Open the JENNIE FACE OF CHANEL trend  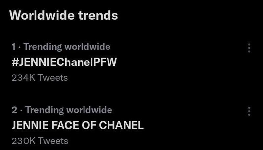click(78, 125)
